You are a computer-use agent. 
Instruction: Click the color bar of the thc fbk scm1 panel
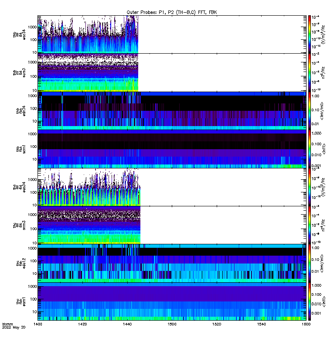click(310, 301)
